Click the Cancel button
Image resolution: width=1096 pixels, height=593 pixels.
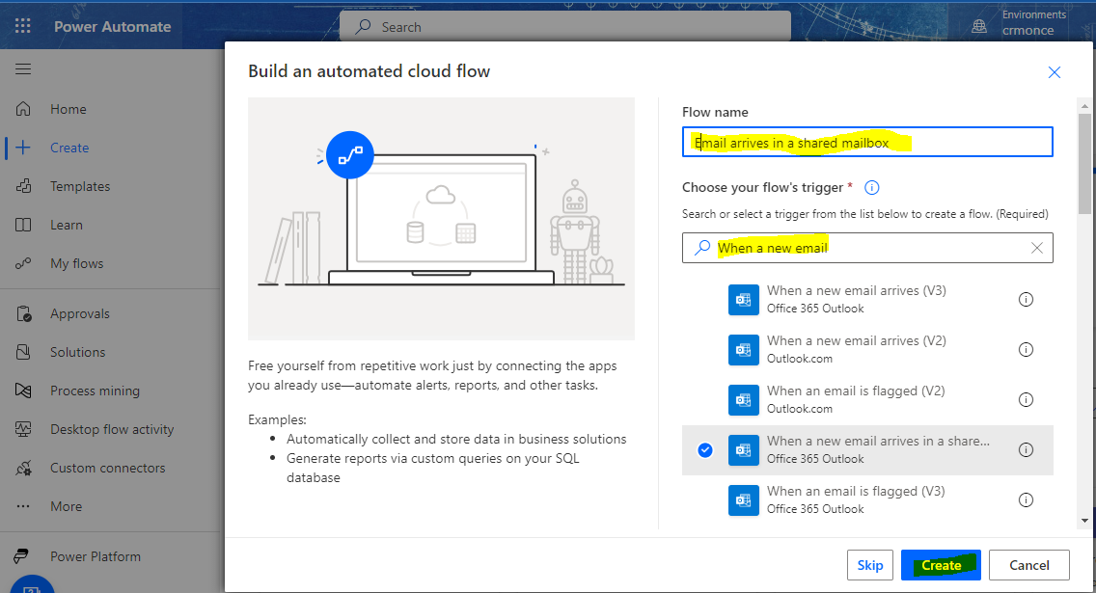[x=1028, y=565]
